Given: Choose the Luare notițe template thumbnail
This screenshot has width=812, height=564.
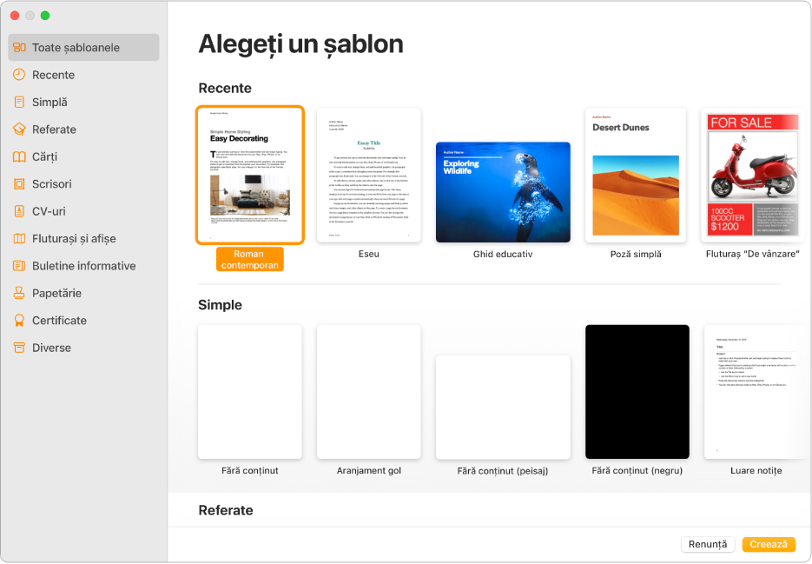Looking at the screenshot, I should tap(756, 392).
